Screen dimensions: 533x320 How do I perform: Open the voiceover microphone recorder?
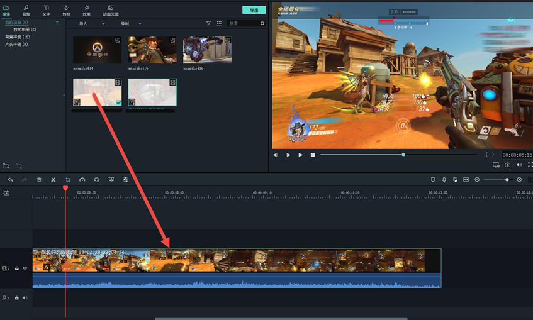[444, 180]
